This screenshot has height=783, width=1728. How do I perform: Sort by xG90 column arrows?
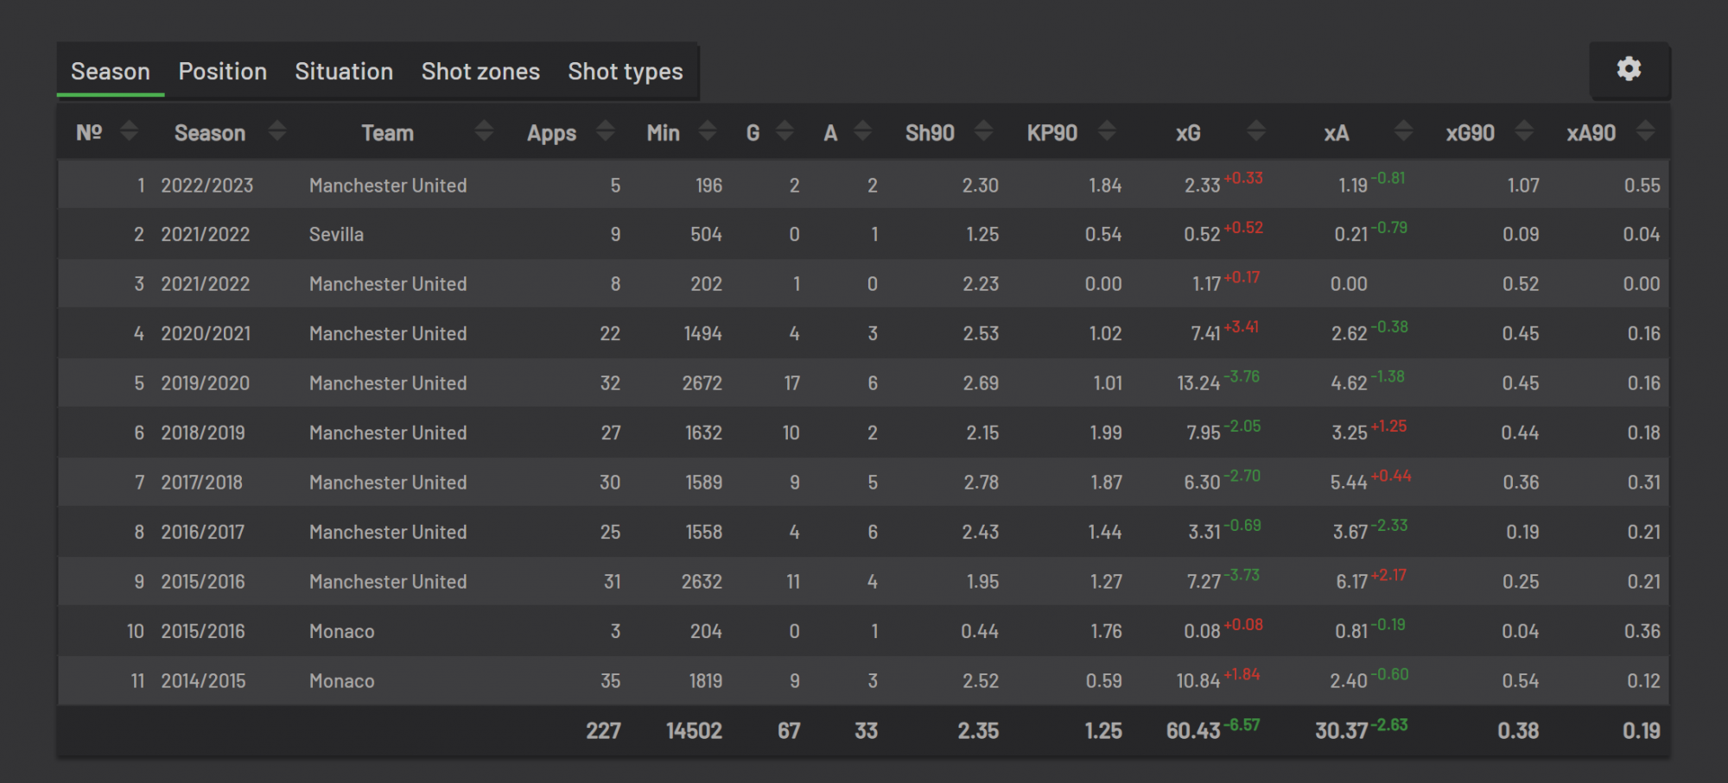coord(1524,131)
